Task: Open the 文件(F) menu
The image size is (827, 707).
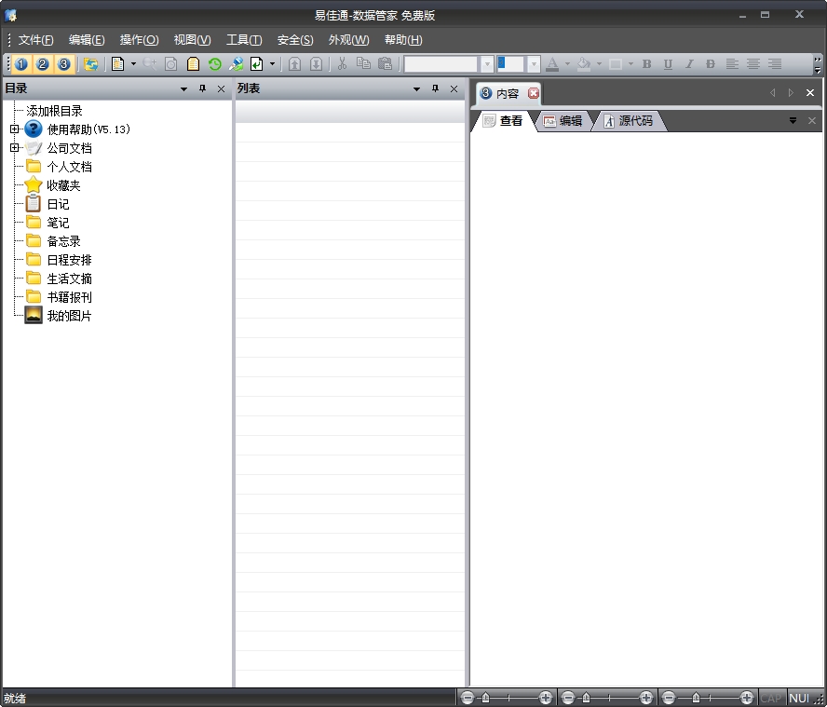Action: [36, 40]
